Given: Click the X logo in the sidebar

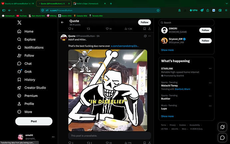Looking at the screenshot, I should click(19, 22).
